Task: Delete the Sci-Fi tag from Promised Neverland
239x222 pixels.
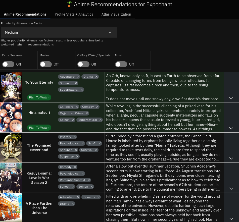Action: click(x=100, y=143)
